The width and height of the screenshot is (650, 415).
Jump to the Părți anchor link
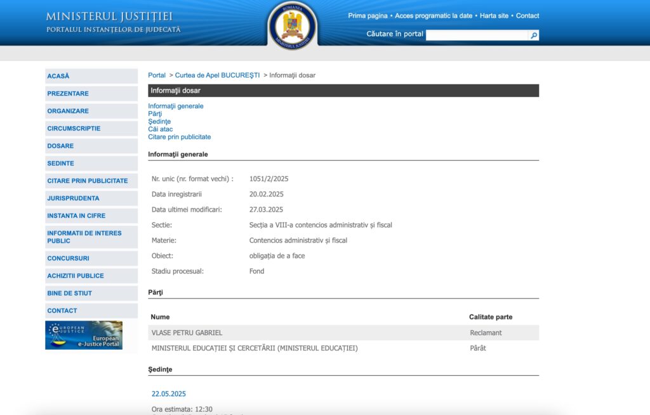(x=155, y=114)
